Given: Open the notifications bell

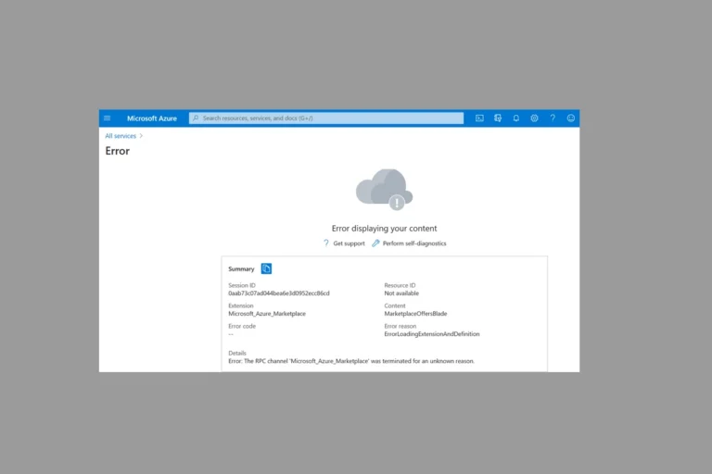Looking at the screenshot, I should tap(515, 118).
